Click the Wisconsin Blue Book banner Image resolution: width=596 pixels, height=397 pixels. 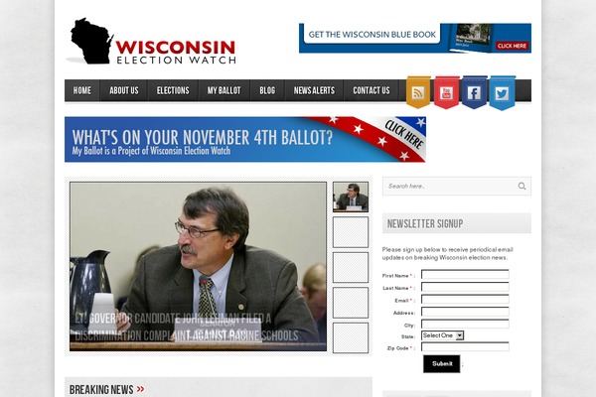pos(415,38)
